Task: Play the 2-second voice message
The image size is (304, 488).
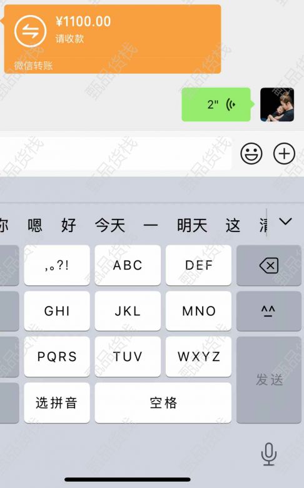Action: [216, 104]
